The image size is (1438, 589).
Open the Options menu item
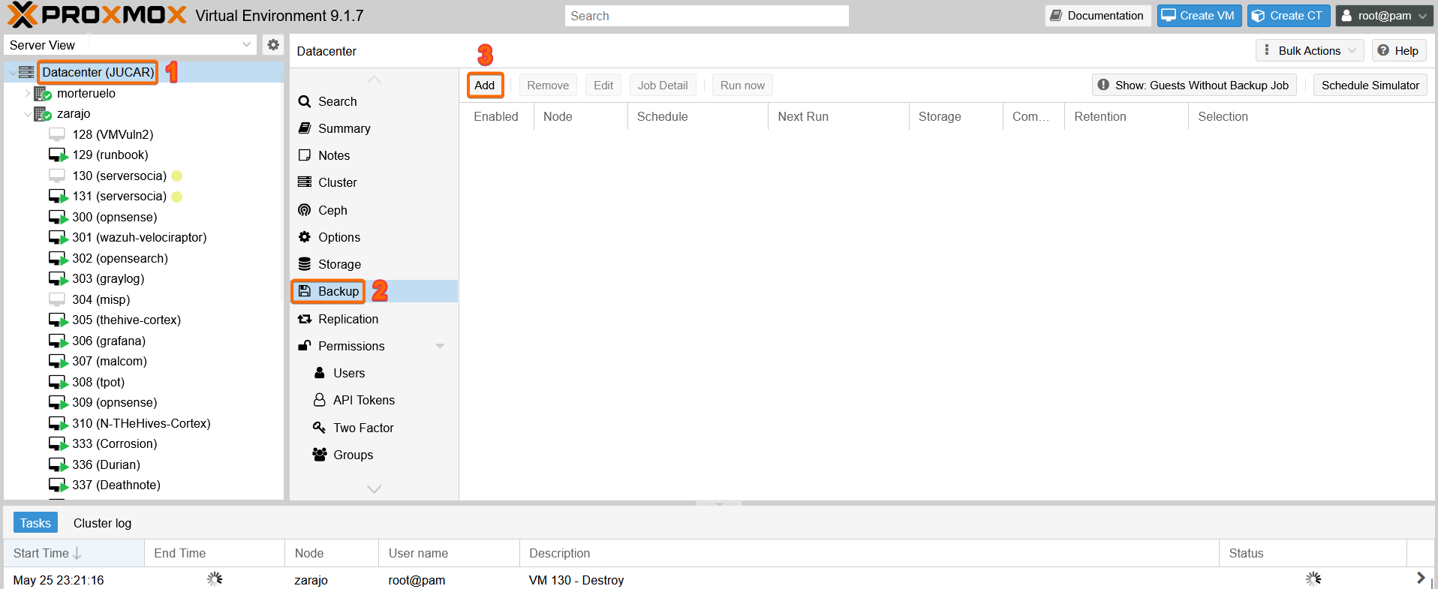(x=374, y=237)
